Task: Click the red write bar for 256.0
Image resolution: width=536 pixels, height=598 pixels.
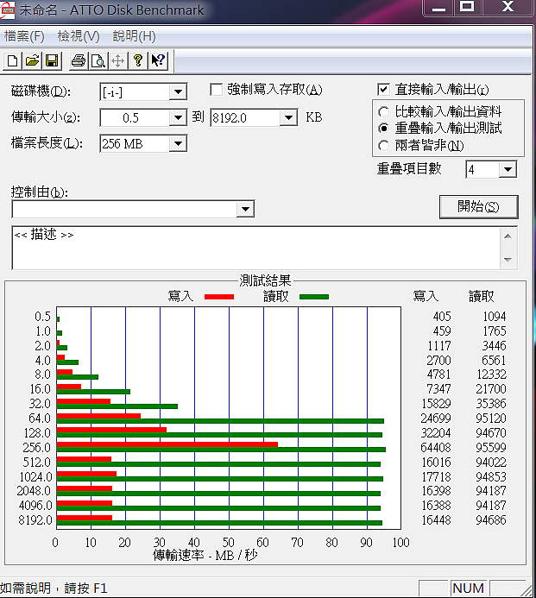Action: [x=167, y=444]
